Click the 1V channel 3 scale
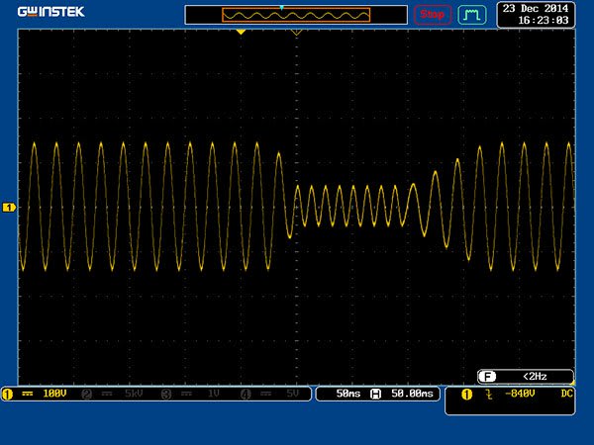The width and height of the screenshot is (594, 445). coord(214,394)
